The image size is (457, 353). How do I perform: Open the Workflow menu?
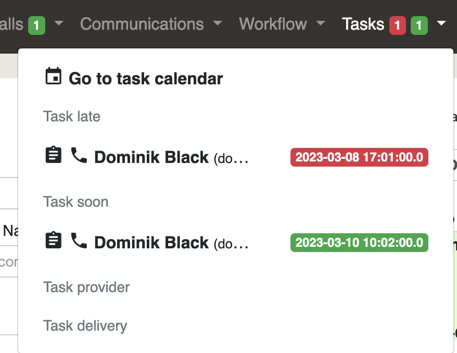pyautogui.click(x=273, y=24)
